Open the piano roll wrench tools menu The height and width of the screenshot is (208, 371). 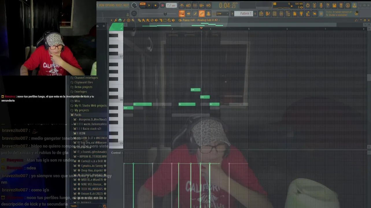click(116, 20)
